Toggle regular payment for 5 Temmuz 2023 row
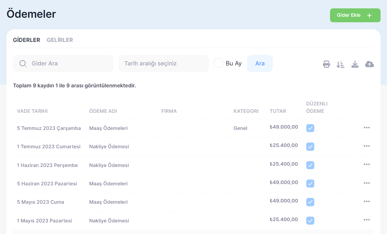This screenshot has height=234, width=387. [x=310, y=128]
